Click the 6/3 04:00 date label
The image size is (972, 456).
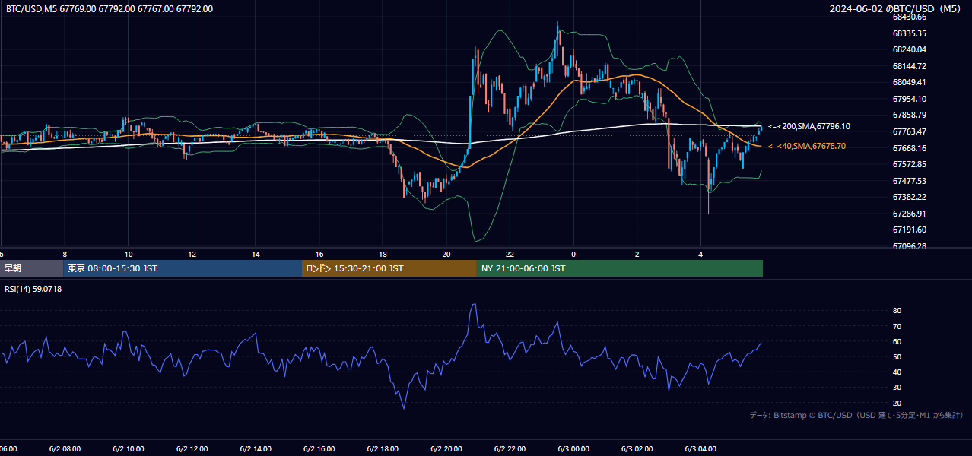[700, 448]
